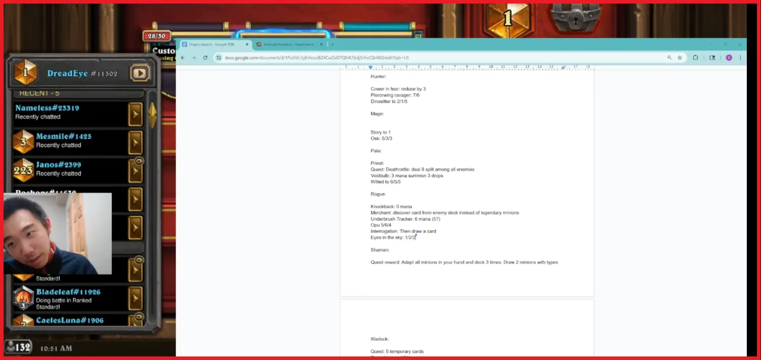
Task: Click the 'Pala:' heading
Action: [x=376, y=151]
